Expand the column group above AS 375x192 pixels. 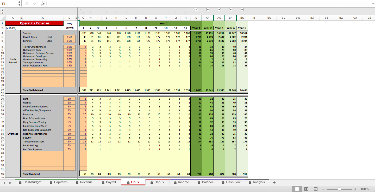[x=219, y=10]
